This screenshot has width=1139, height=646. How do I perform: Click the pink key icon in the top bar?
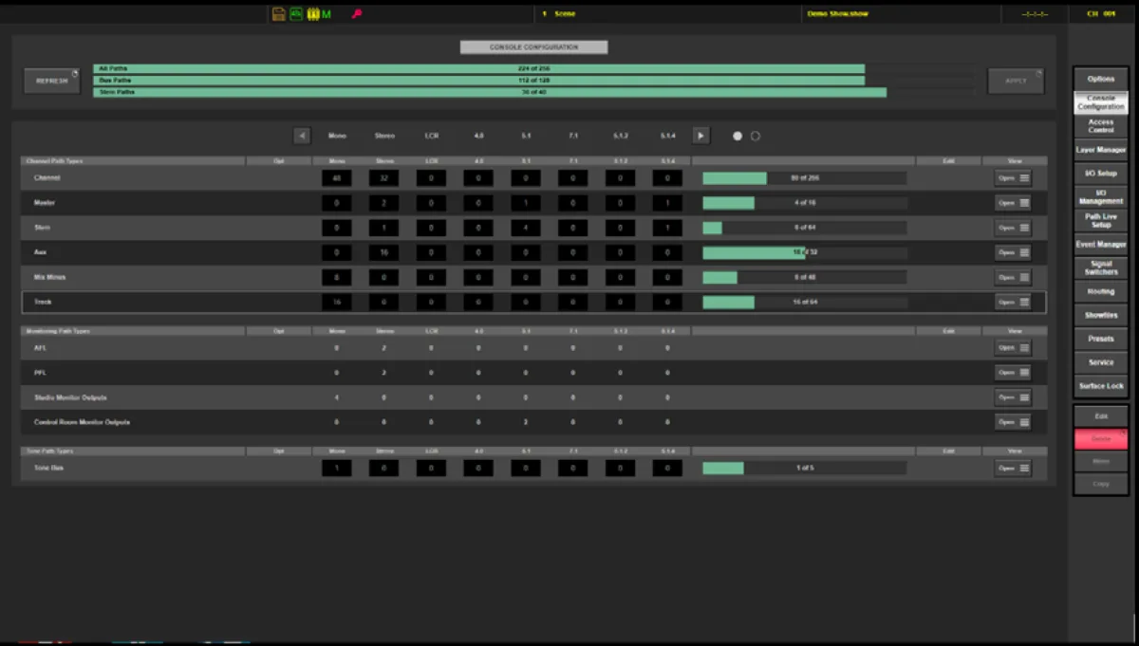[357, 14]
